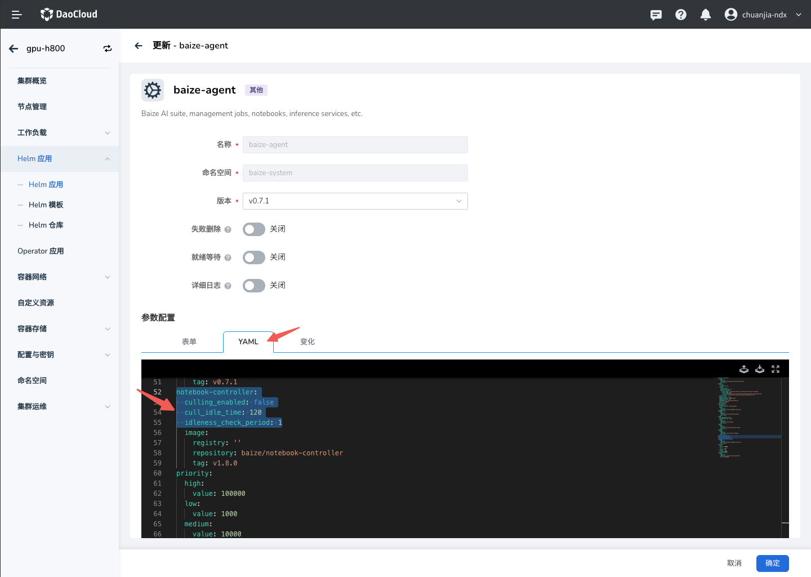Collapse the sidebar with the hamburger icon
The width and height of the screenshot is (811, 577).
click(x=17, y=15)
